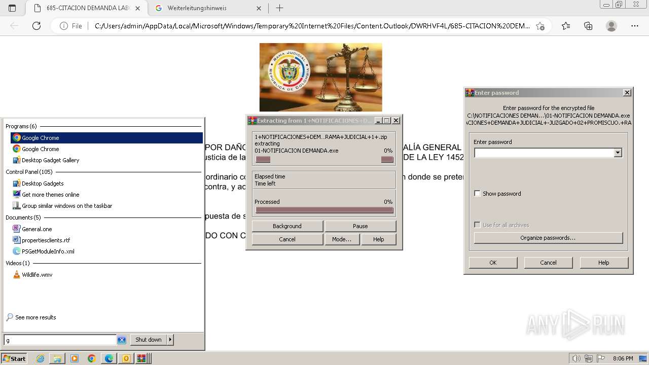Click the Start menu search box
This screenshot has width=649, height=365.
60,340
